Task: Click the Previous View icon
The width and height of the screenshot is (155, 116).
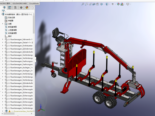Action: [90, 4]
